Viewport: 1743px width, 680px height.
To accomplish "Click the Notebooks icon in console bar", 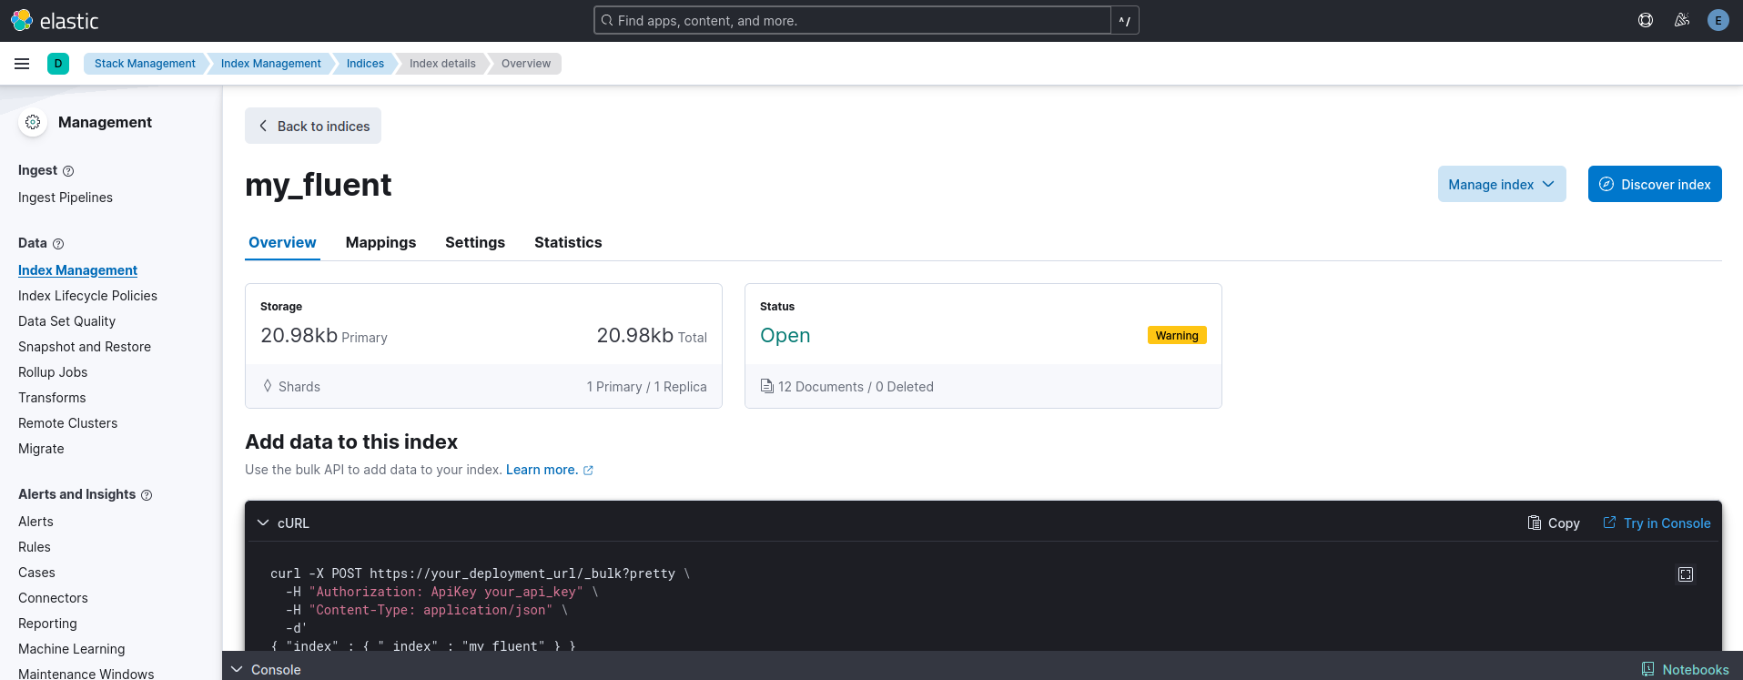I will (1648, 669).
